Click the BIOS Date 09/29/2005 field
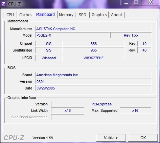 click(x=93, y=88)
